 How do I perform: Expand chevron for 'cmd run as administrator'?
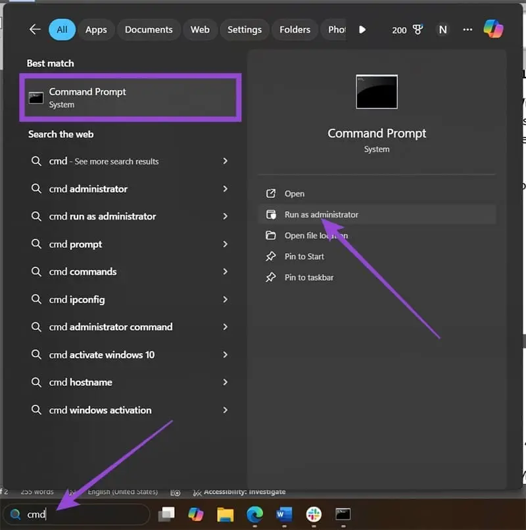click(x=225, y=216)
